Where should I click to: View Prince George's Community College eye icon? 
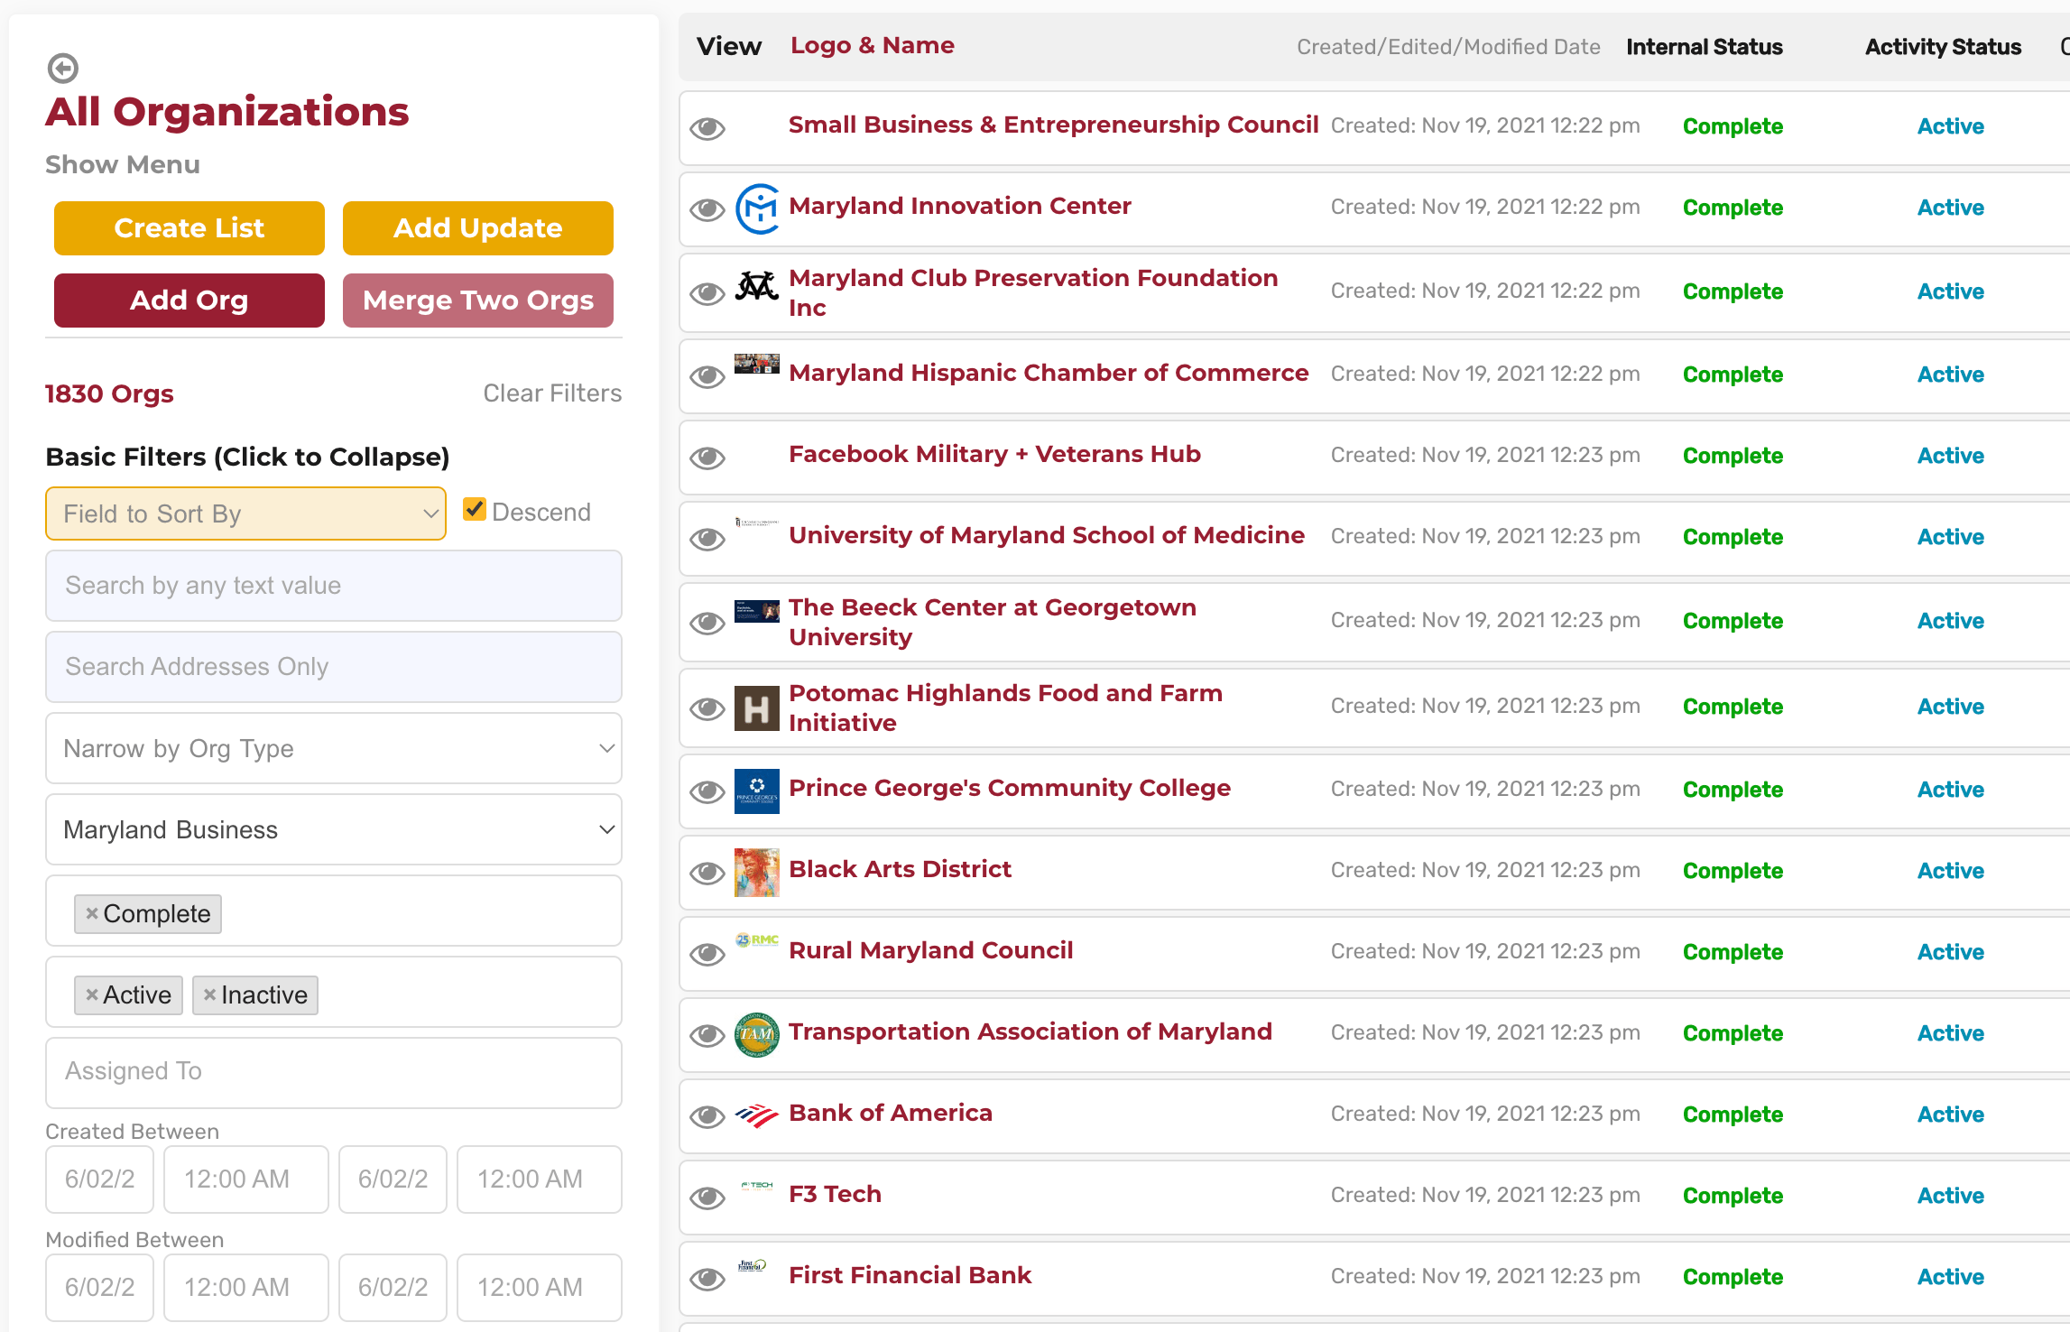(x=707, y=791)
